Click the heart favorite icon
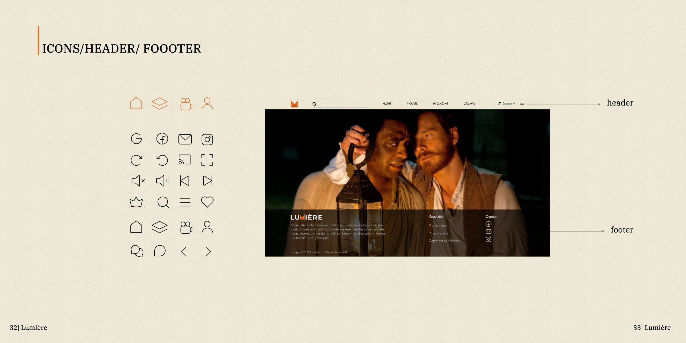Viewport: 686px width, 343px height. (x=207, y=202)
